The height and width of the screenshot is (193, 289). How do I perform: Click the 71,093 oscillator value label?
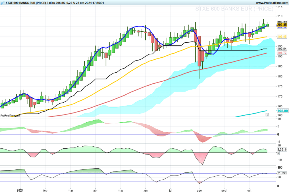tap(282, 173)
